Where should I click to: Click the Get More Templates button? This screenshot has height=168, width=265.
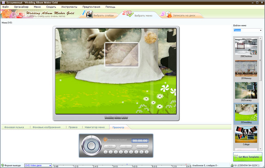click(248, 157)
